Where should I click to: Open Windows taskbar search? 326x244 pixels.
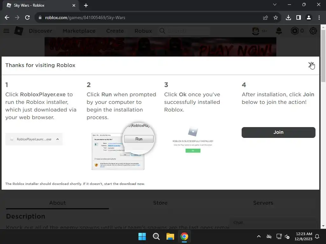click(156, 236)
